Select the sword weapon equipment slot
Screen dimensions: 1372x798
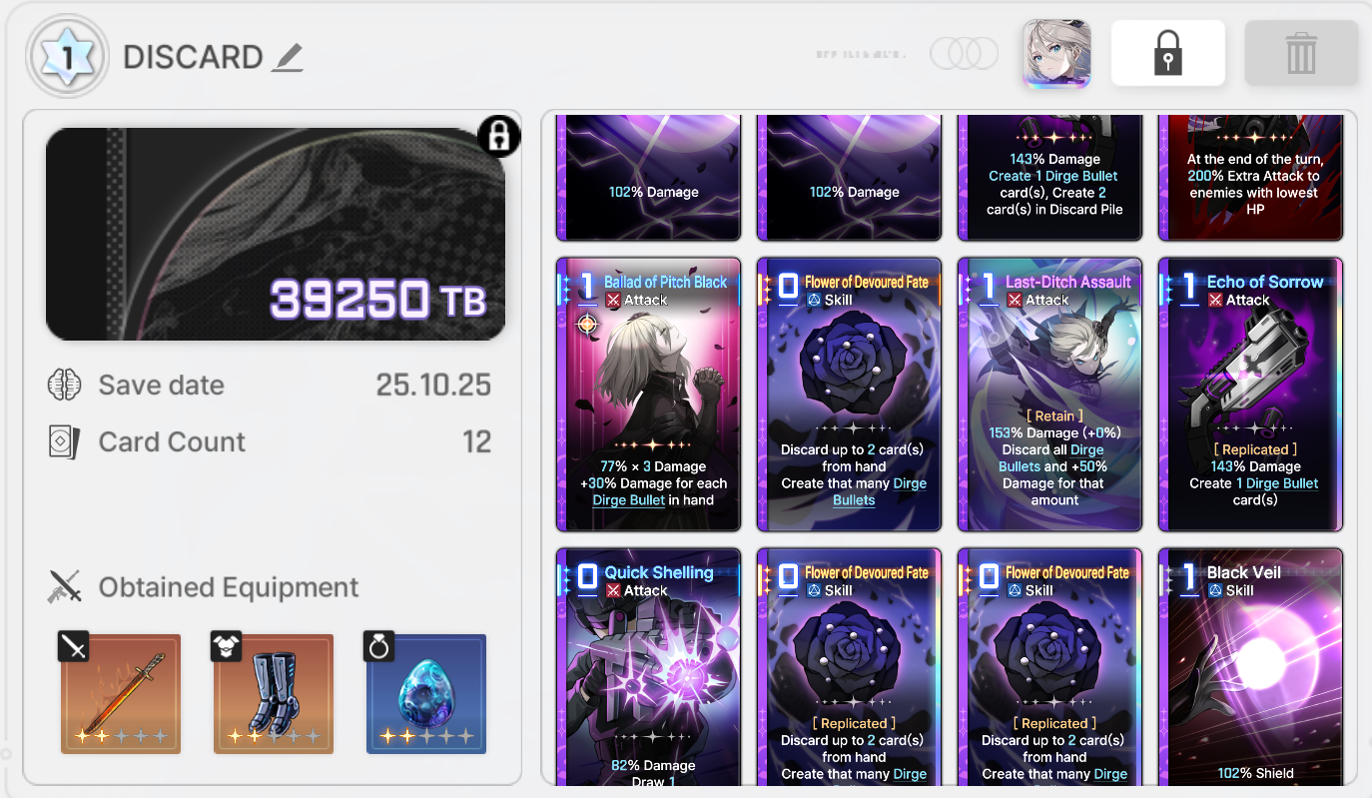[121, 693]
